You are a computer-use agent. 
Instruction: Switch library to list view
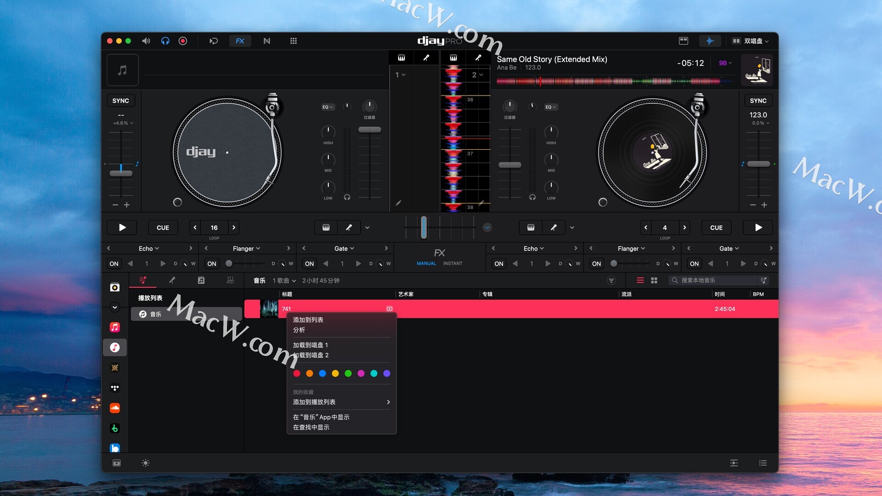(x=640, y=280)
